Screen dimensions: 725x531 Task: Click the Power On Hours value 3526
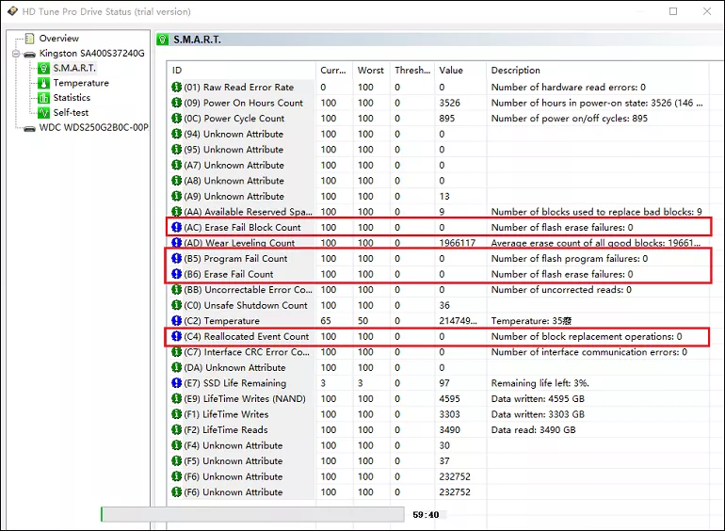449,103
